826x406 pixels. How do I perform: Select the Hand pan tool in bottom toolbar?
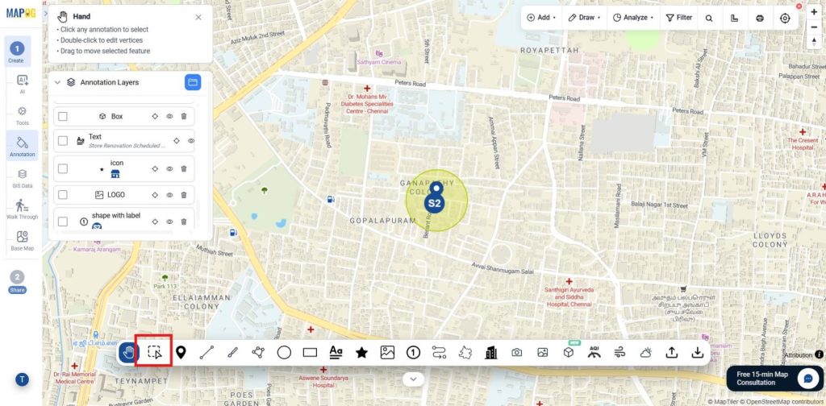click(128, 352)
